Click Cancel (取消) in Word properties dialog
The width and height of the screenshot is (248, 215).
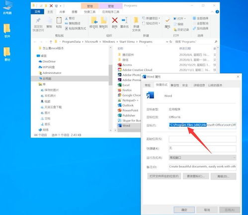coord(207,210)
